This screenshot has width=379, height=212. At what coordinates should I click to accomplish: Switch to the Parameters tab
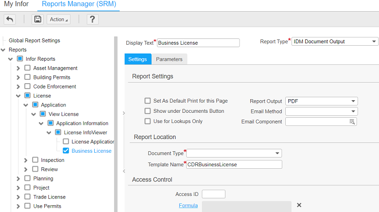pyautogui.click(x=169, y=59)
